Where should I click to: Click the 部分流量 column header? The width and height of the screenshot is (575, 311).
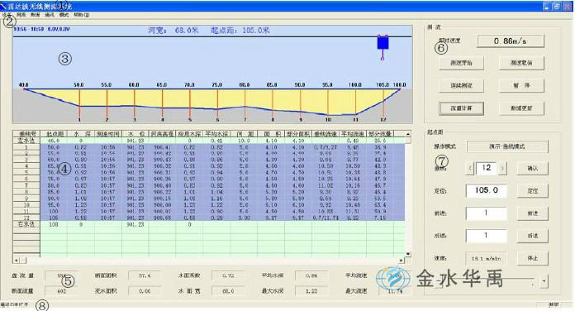[x=380, y=134]
